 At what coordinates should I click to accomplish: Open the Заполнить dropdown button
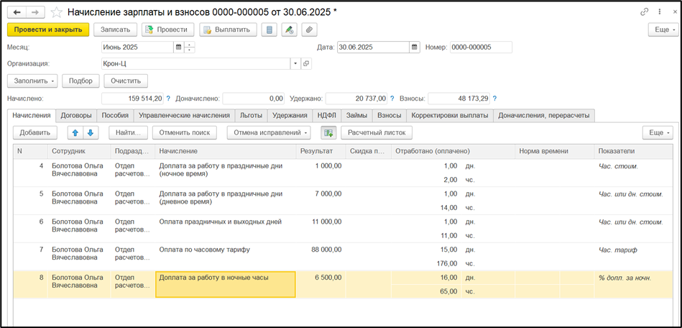(32, 81)
